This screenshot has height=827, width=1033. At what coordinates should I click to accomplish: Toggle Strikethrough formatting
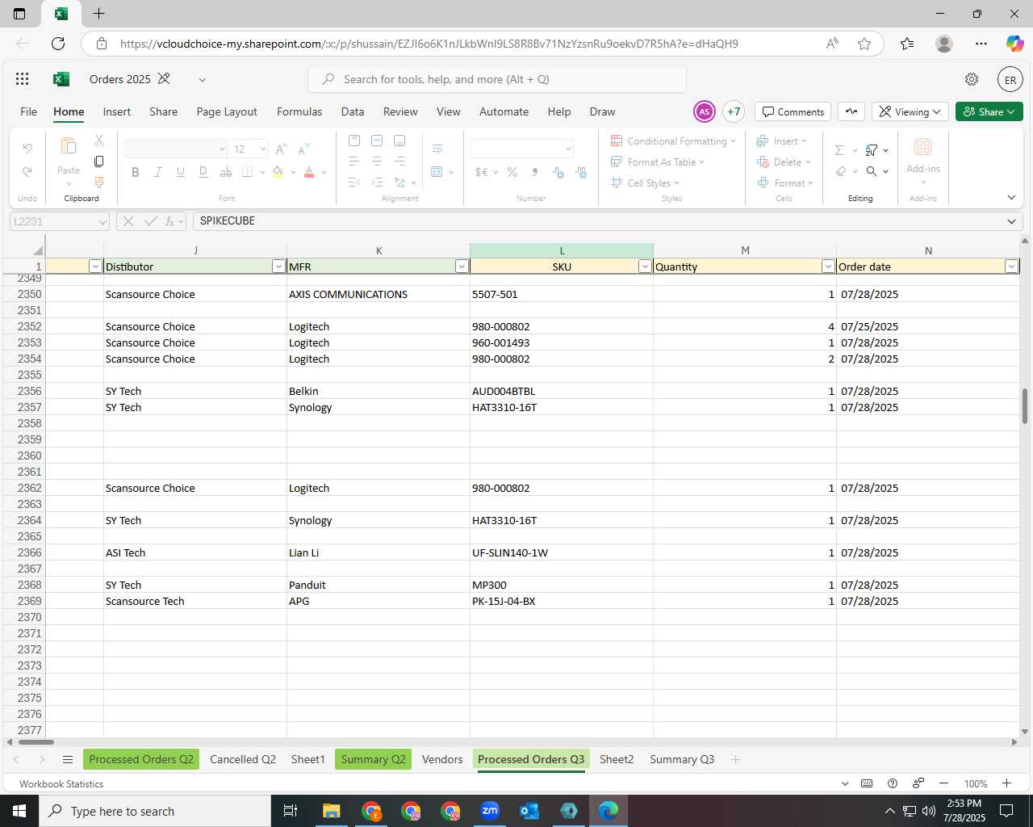225,172
